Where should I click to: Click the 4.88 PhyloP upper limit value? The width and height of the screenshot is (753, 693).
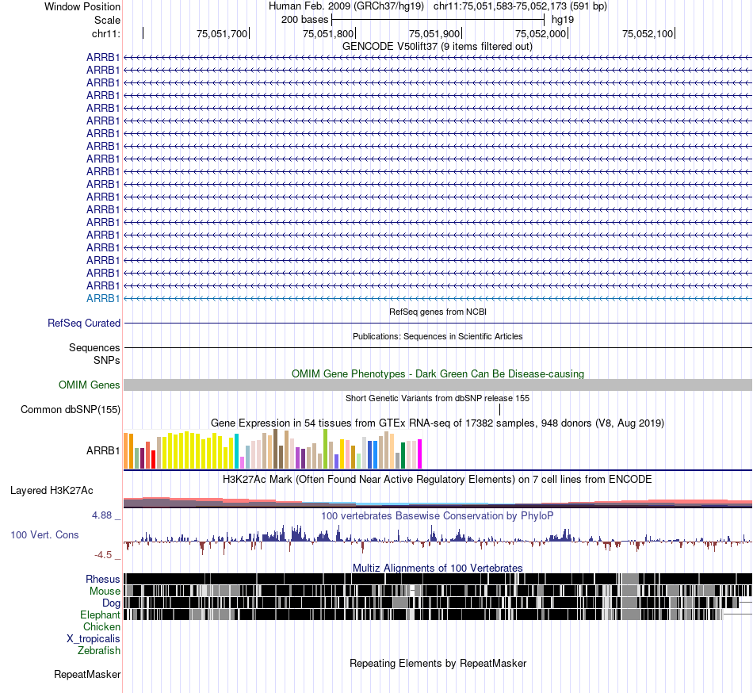(x=101, y=515)
